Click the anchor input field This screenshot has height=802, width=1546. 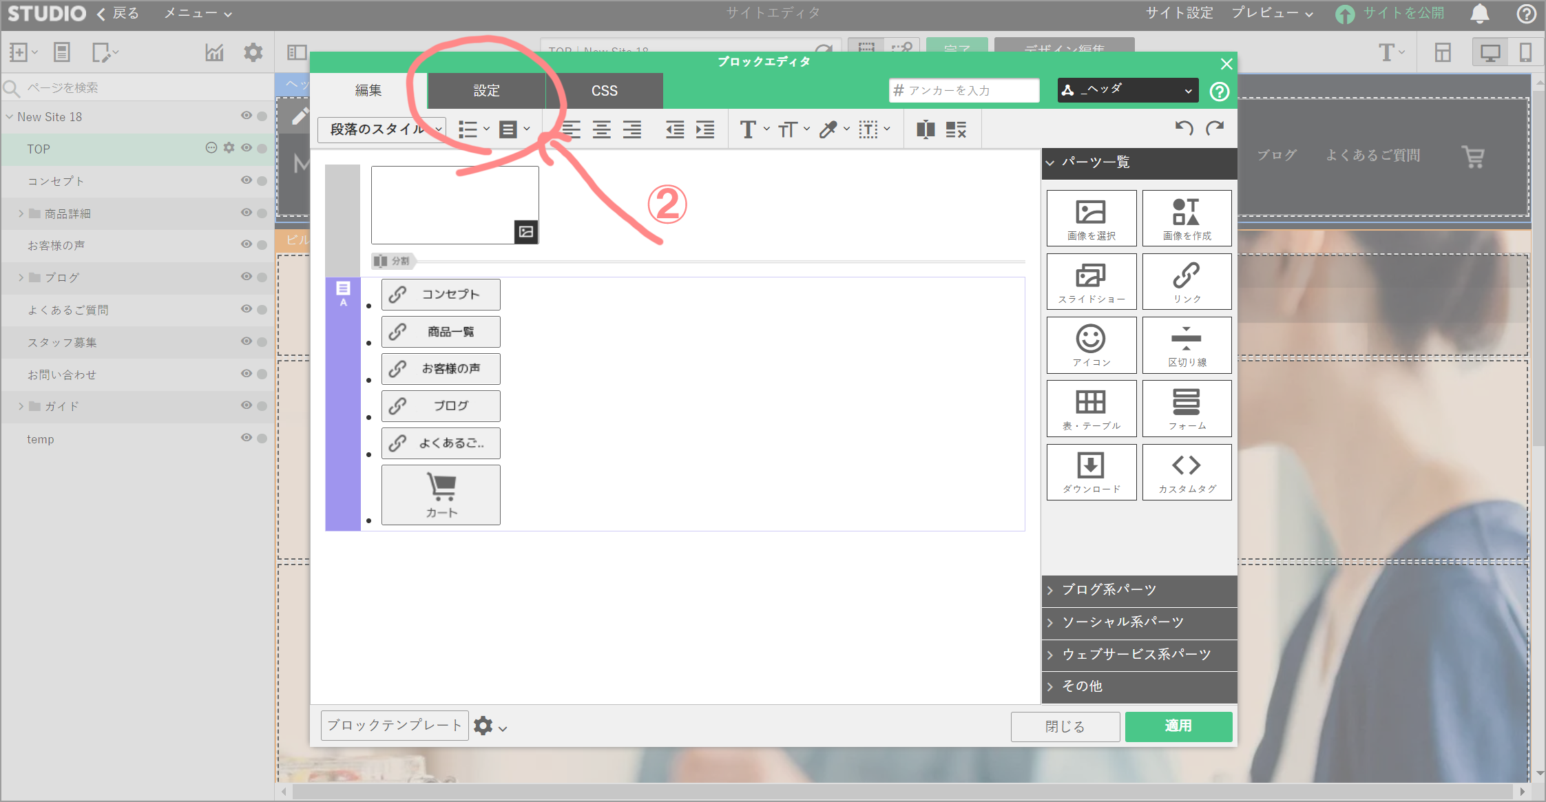964,91
